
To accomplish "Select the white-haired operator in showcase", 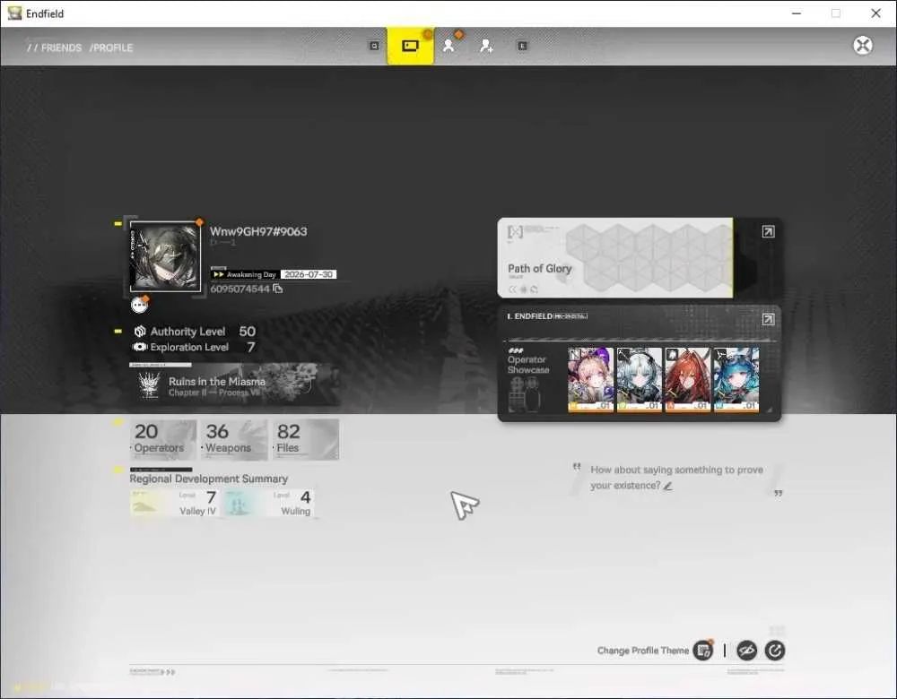I will tap(639, 379).
